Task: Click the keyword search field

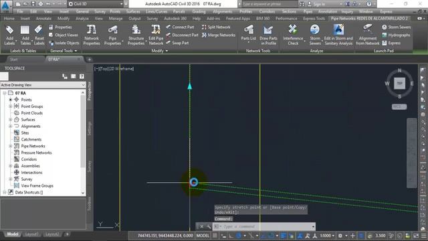Action: click(x=269, y=4)
